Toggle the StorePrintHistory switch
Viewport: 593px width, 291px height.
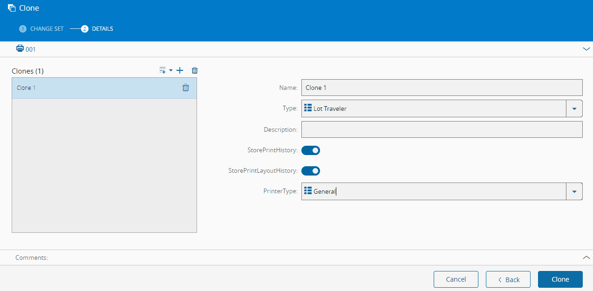tap(311, 150)
